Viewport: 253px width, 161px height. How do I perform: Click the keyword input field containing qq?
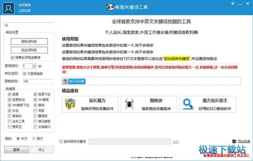29,25
